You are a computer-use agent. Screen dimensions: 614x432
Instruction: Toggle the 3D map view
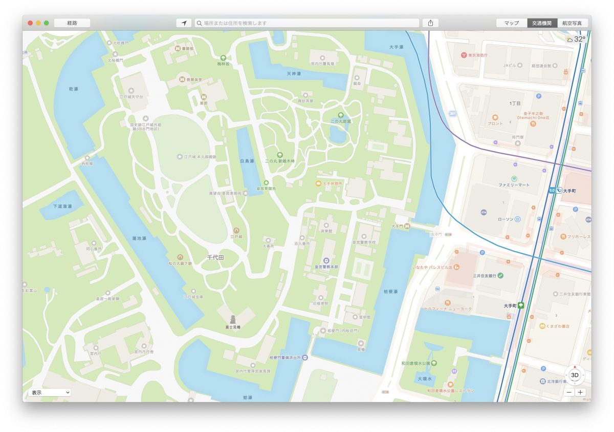click(575, 375)
